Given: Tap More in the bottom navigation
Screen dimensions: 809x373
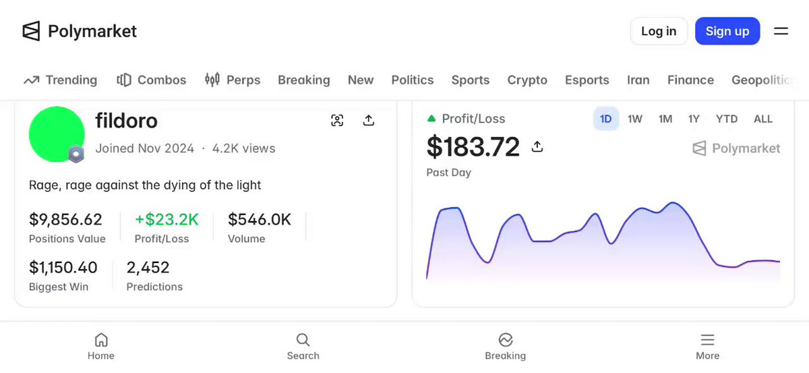Looking at the screenshot, I should click(708, 347).
